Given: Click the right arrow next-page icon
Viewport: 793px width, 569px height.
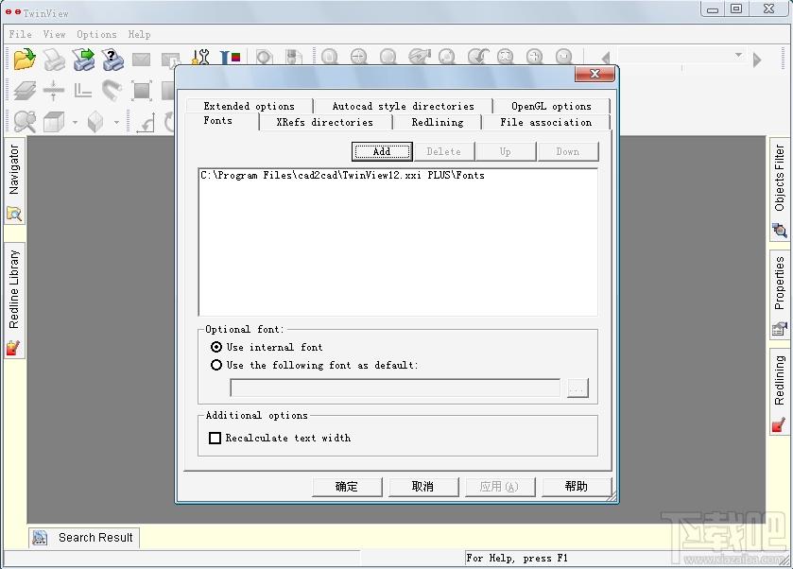Looking at the screenshot, I should [757, 60].
